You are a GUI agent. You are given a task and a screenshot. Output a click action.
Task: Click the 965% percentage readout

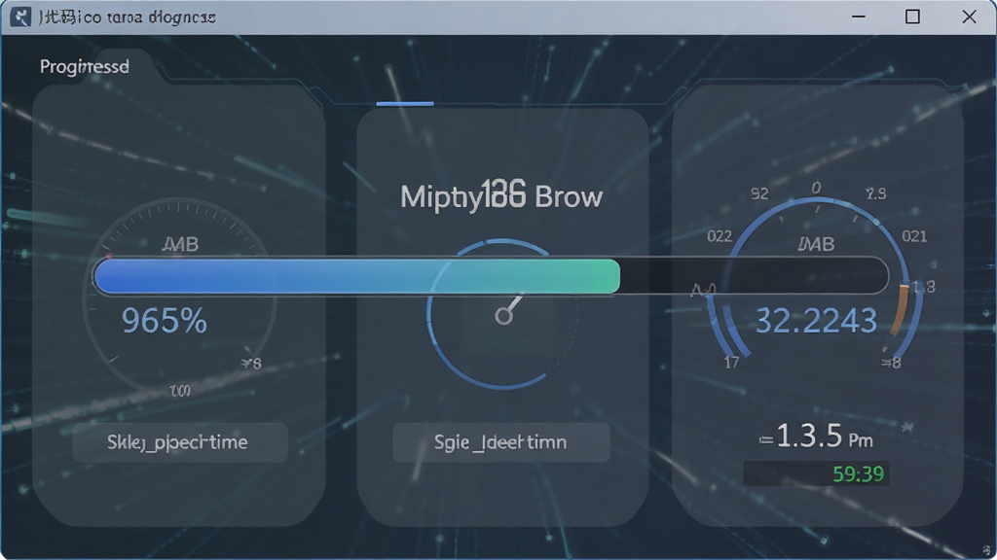click(x=165, y=321)
